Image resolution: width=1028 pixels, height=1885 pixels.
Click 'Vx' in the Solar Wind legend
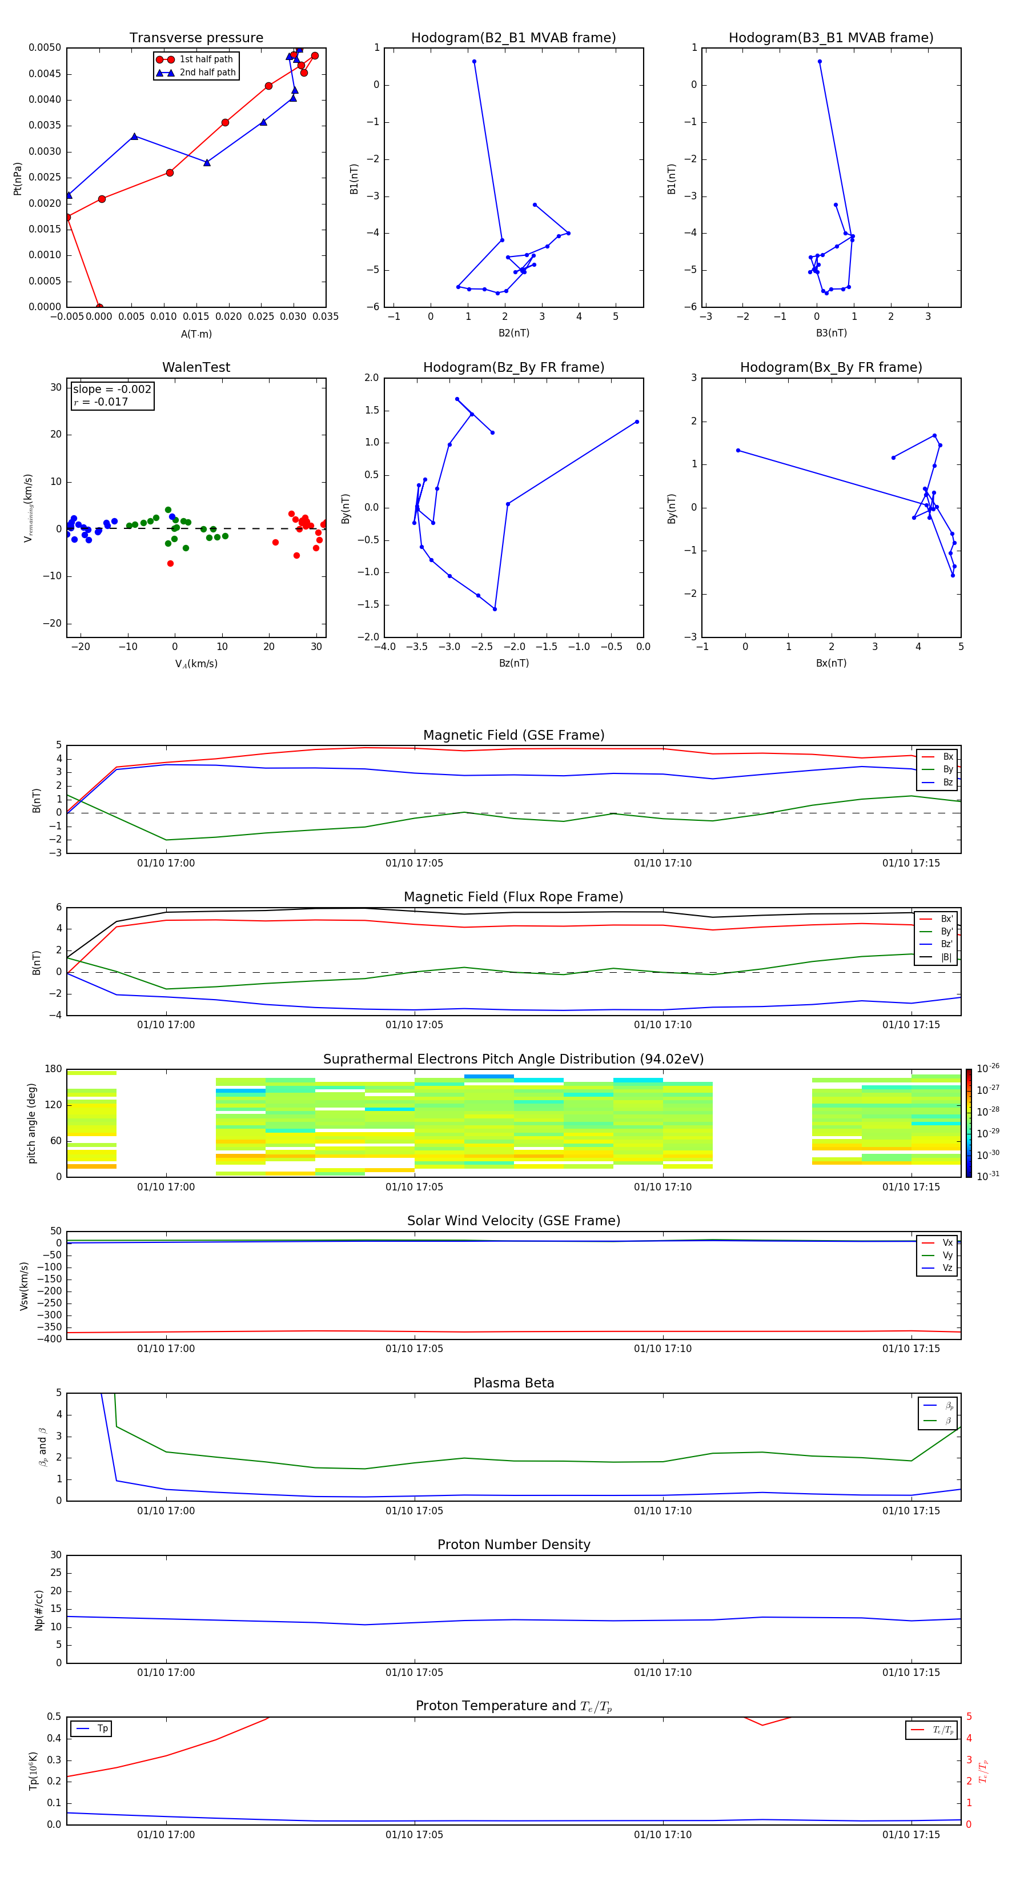938,1244
